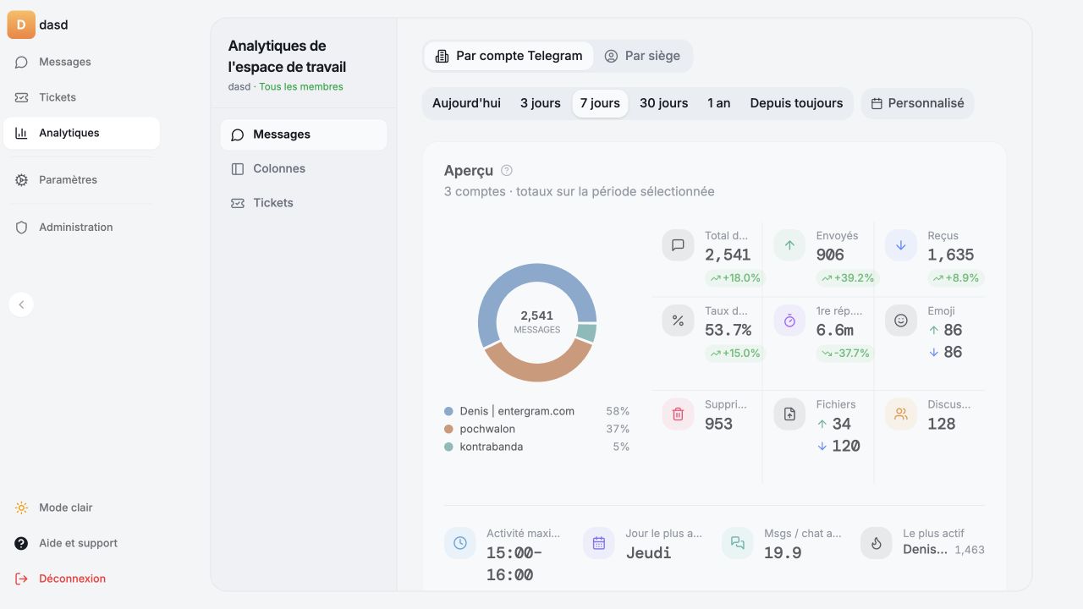The image size is (1083, 609).
Task: Click the Denis | entergram.com legend label
Action: 517,411
